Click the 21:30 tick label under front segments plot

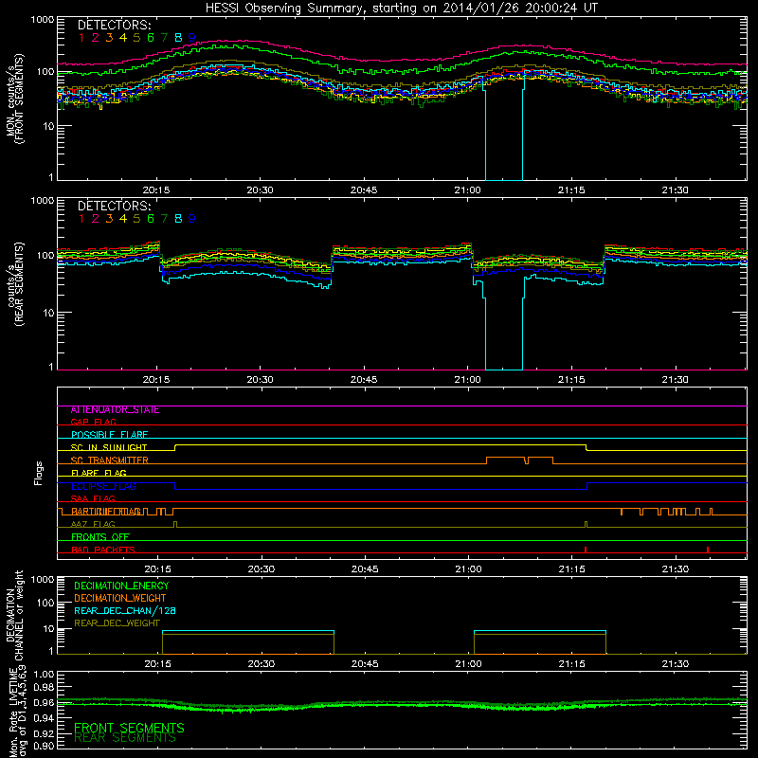(675, 190)
